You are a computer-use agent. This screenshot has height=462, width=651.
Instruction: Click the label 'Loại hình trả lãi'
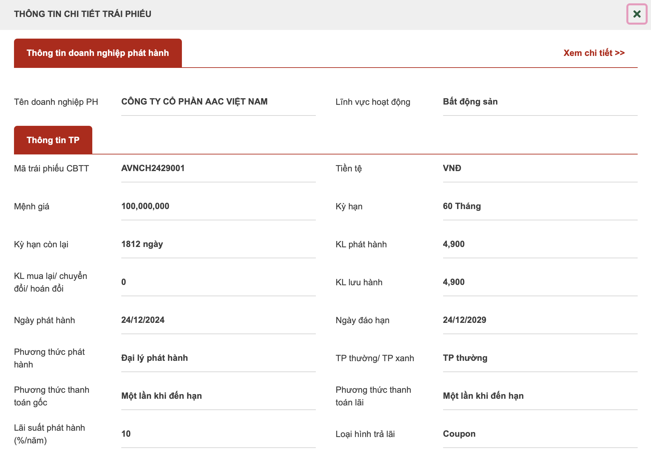pos(365,434)
